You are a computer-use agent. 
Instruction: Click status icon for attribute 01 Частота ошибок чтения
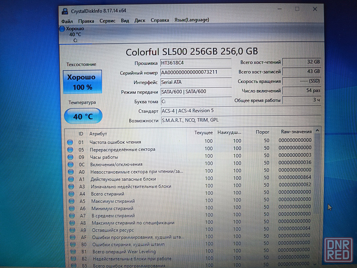[x=70, y=142]
